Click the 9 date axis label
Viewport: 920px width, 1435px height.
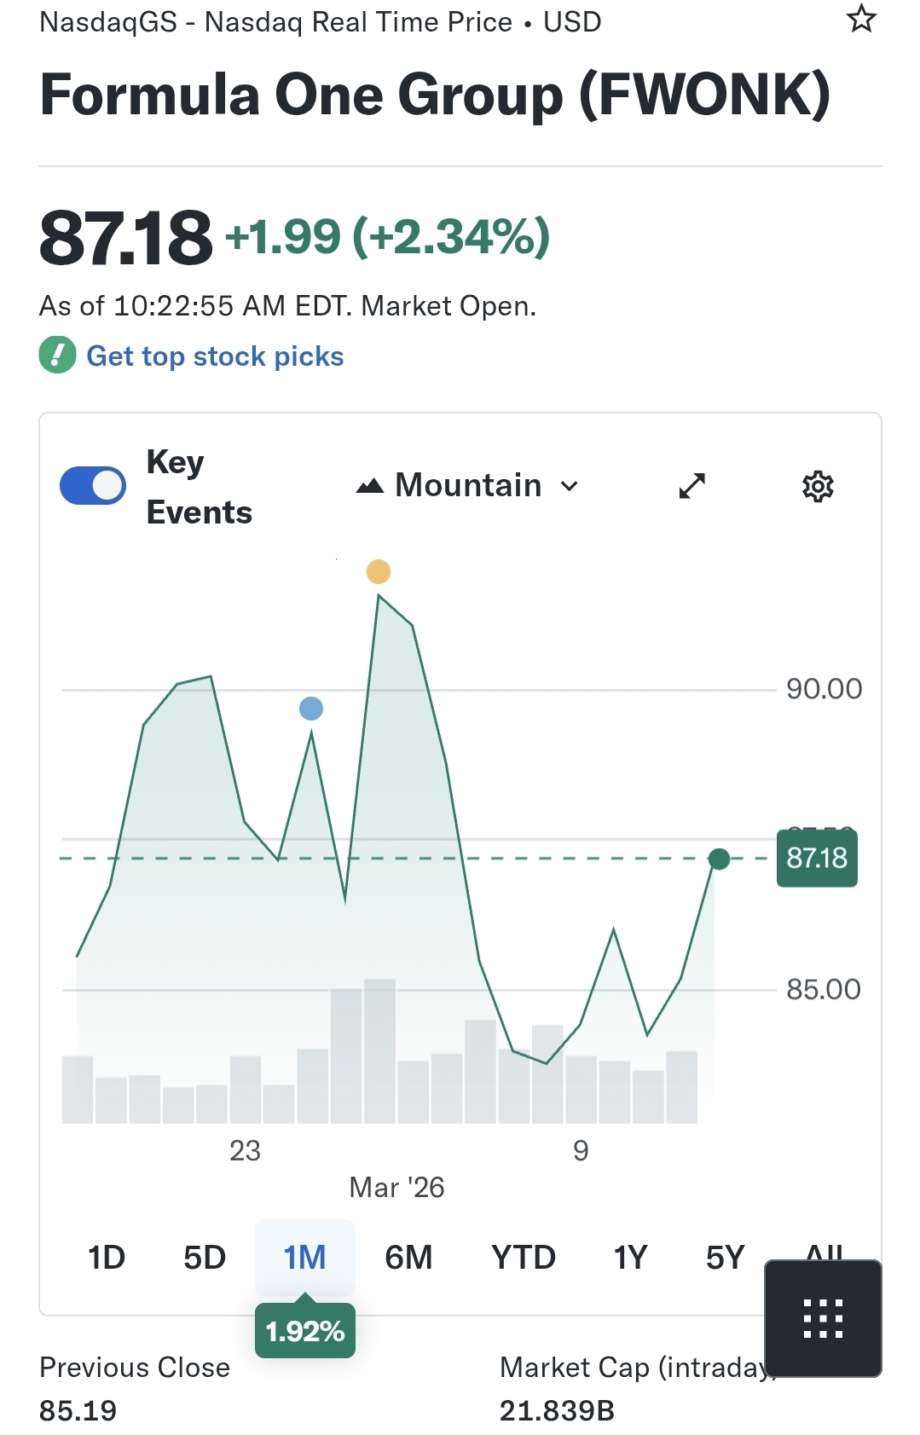(581, 1150)
